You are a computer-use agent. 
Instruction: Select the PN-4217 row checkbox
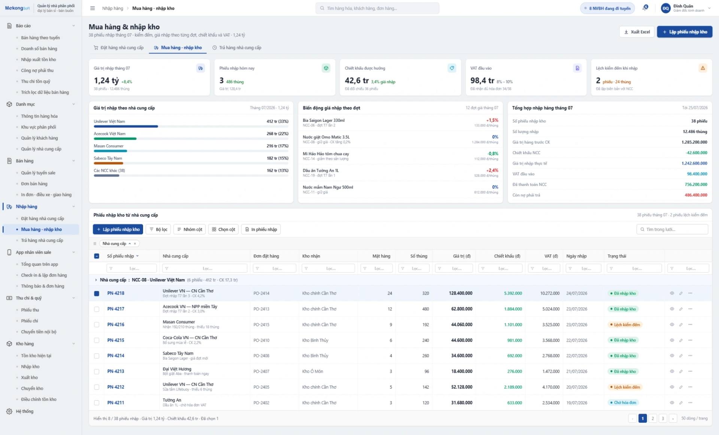click(97, 309)
